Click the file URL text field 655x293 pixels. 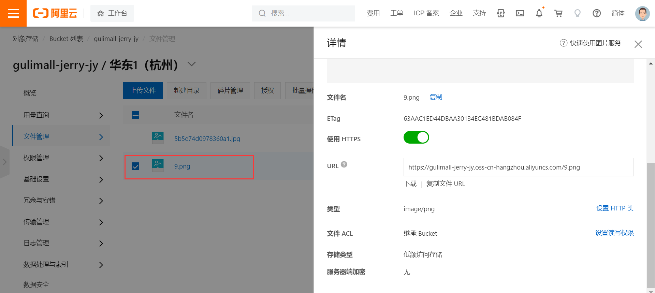click(518, 167)
